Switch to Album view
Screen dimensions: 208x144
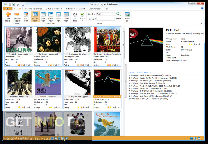click(58, 17)
